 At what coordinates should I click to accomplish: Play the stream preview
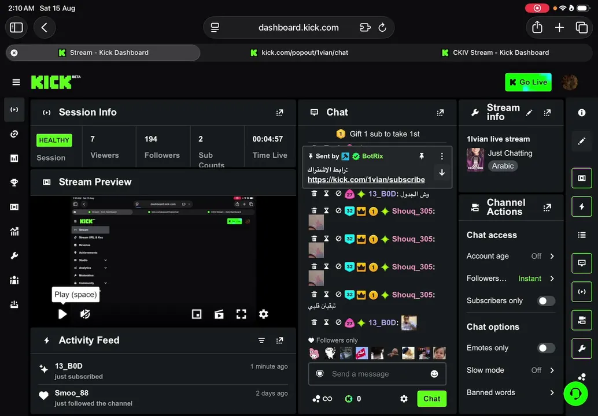tap(62, 314)
